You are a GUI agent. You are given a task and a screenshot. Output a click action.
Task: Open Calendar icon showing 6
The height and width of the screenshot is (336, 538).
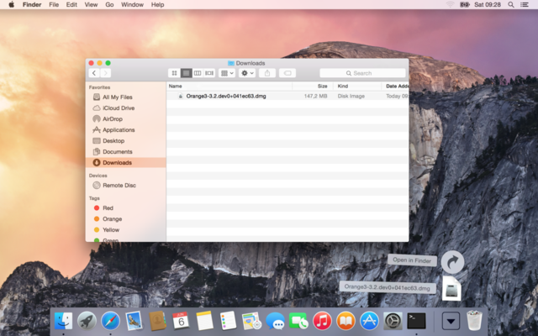[x=181, y=321]
